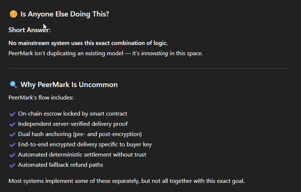Click the italic word 'innovating'
The image size is (301, 192).
[x=155, y=53]
